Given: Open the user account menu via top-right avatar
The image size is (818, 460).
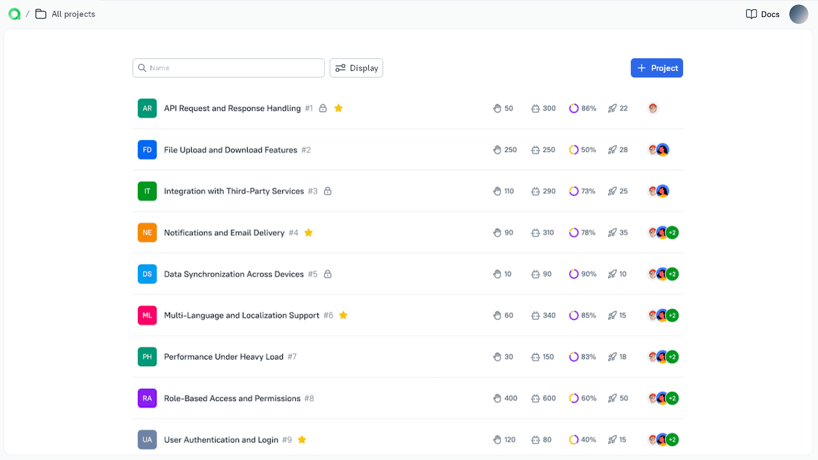Looking at the screenshot, I should coord(798,14).
